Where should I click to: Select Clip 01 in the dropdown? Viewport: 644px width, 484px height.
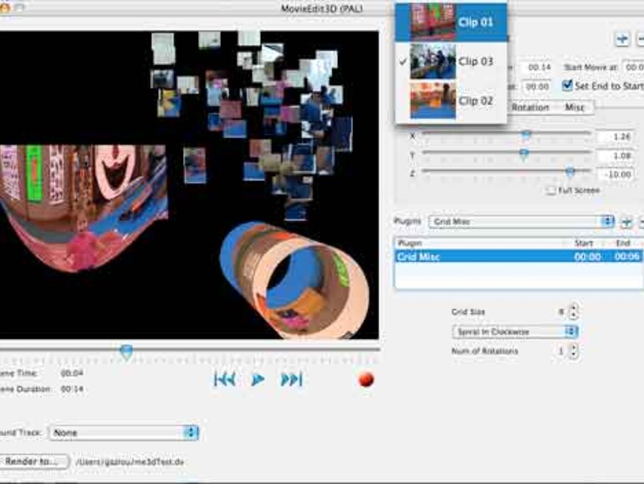451,22
